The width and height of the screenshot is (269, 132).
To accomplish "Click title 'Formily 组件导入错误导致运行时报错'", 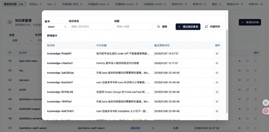I will pyautogui.click(x=118, y=63).
